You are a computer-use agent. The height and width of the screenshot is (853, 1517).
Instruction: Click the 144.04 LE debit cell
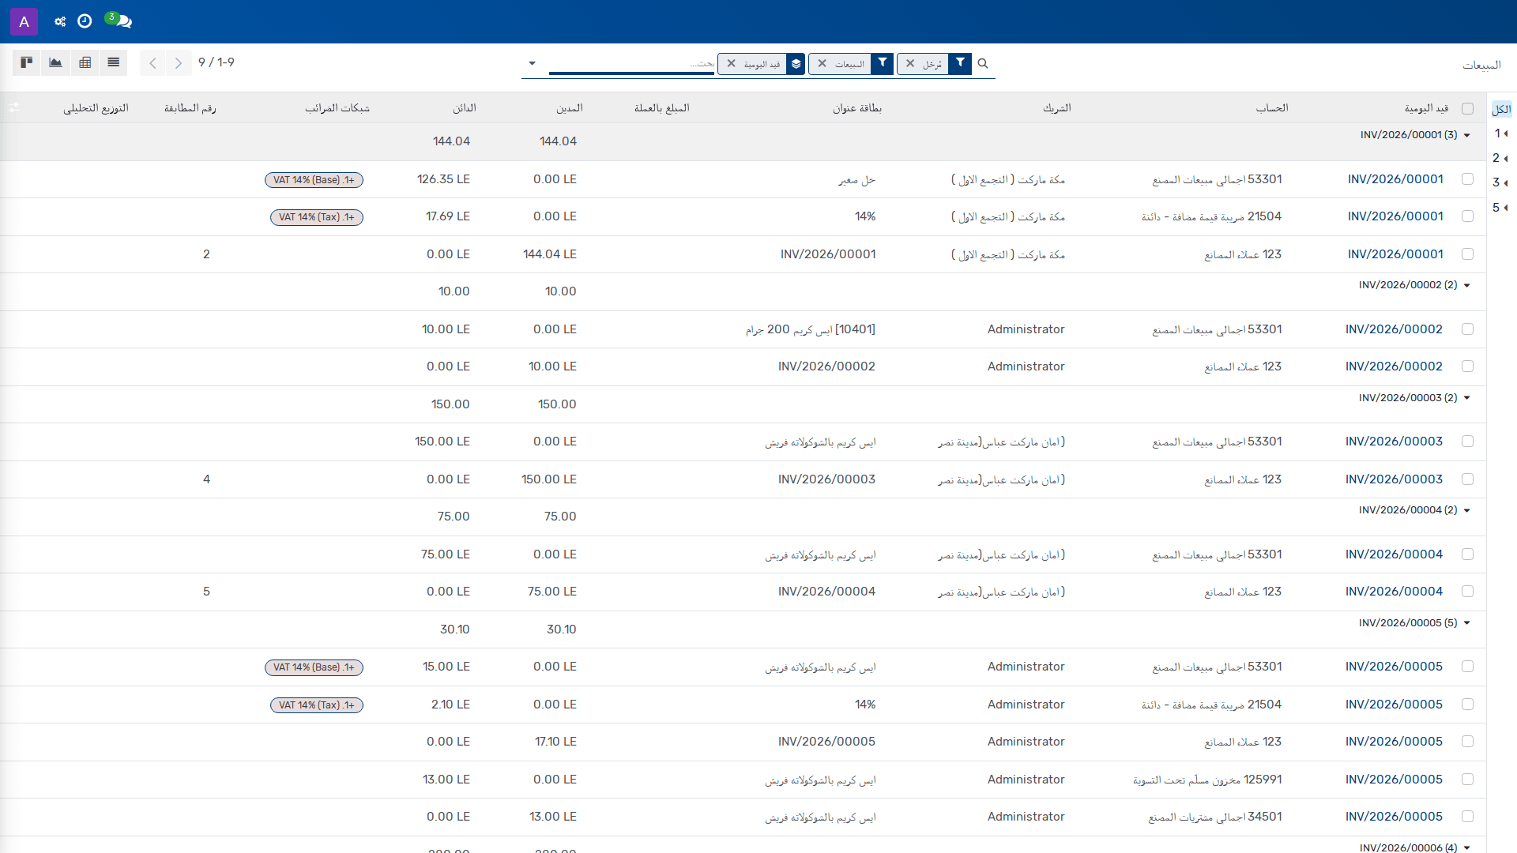[x=550, y=254]
